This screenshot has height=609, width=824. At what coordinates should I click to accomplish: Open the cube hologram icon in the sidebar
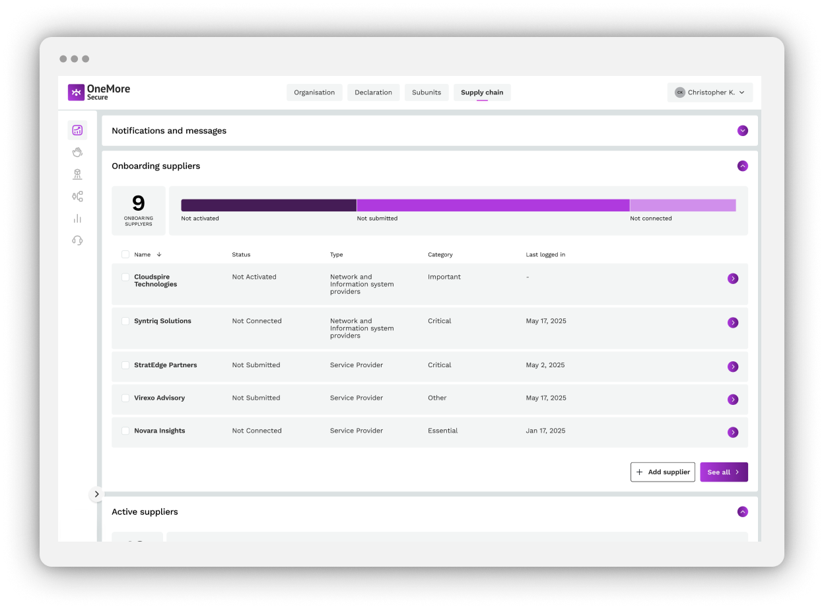(77, 174)
